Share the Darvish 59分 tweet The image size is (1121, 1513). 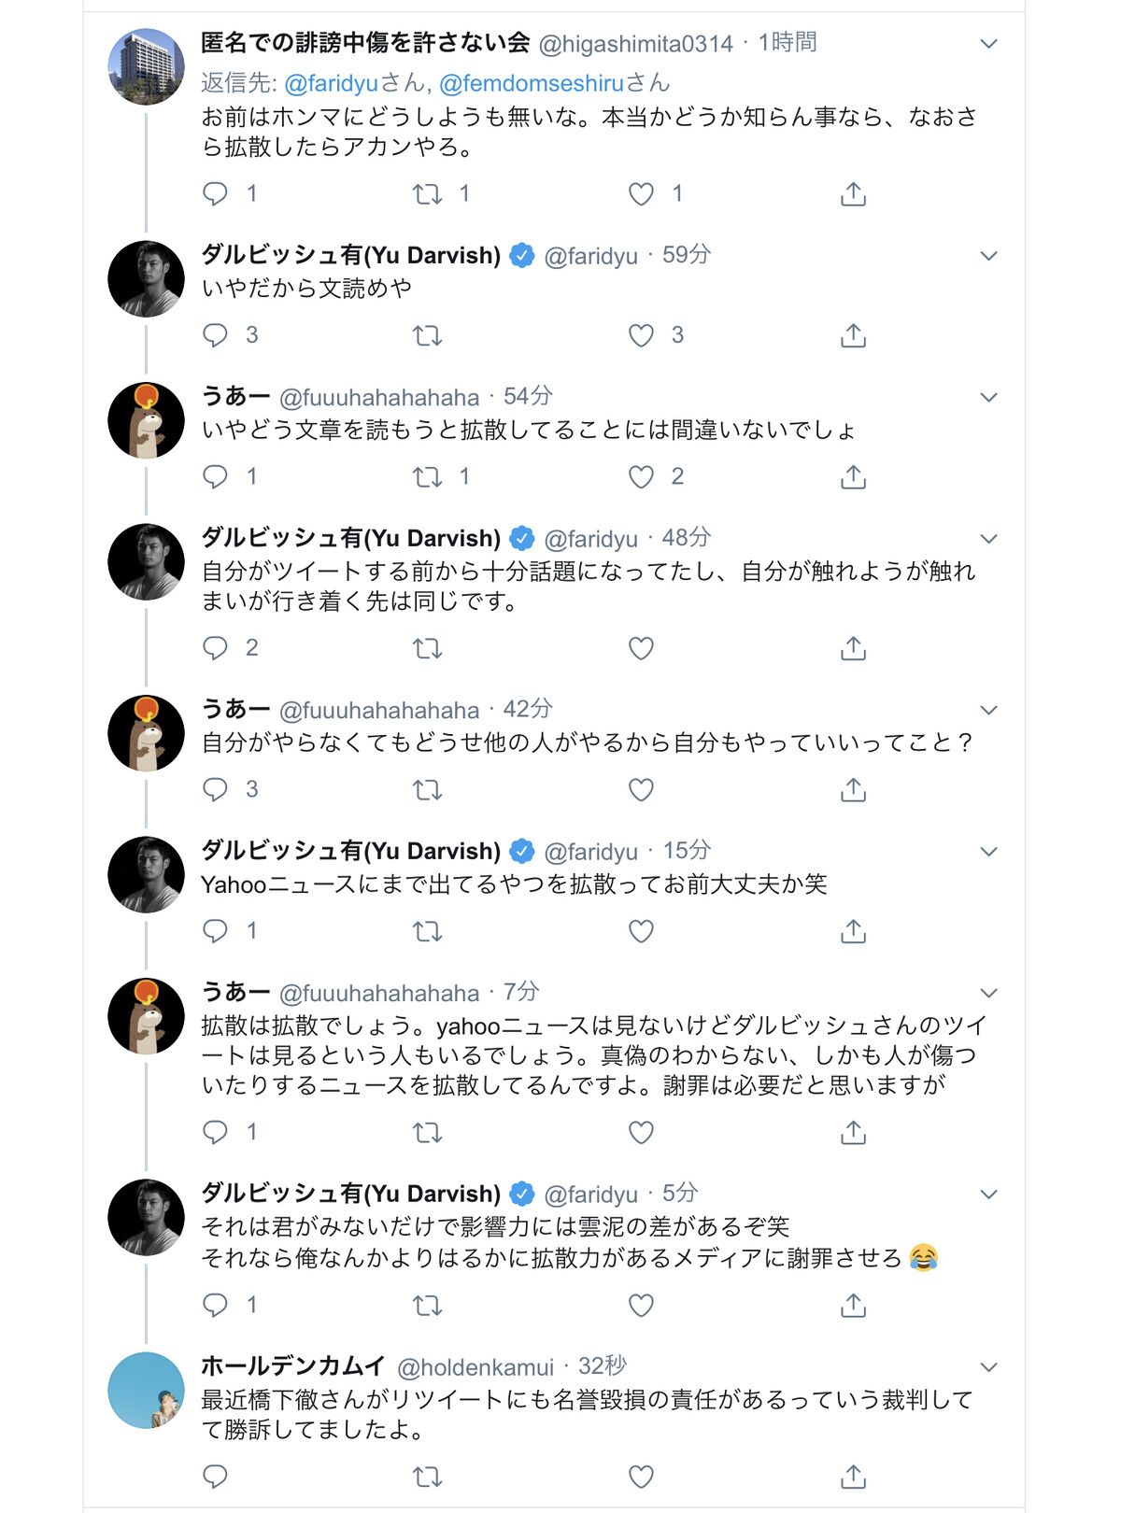[853, 335]
